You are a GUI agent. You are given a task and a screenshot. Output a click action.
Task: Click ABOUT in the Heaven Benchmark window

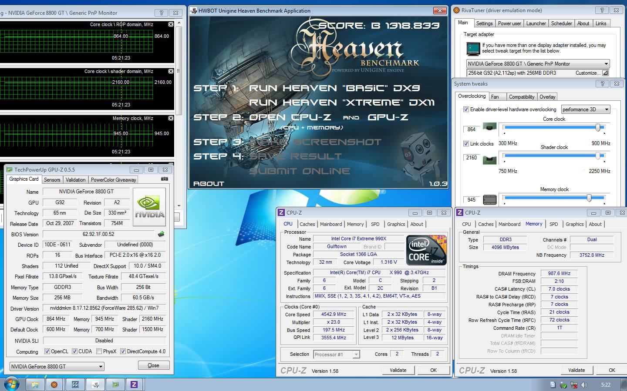(209, 184)
